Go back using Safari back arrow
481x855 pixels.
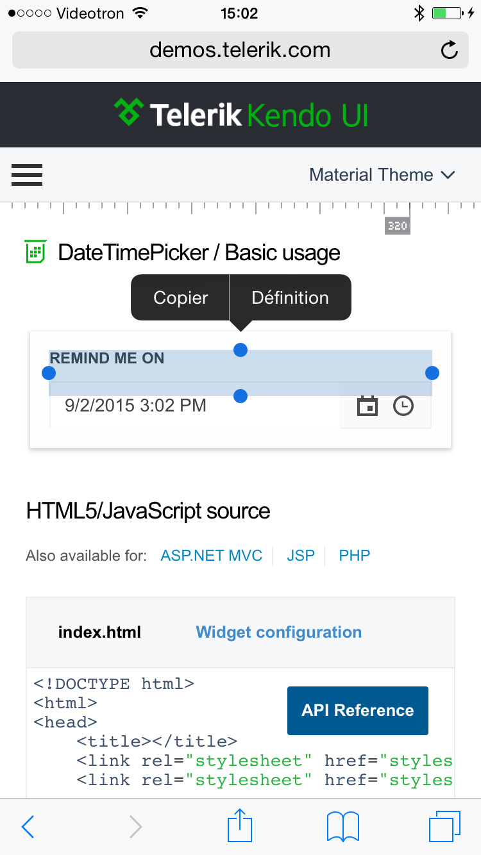[x=28, y=827]
